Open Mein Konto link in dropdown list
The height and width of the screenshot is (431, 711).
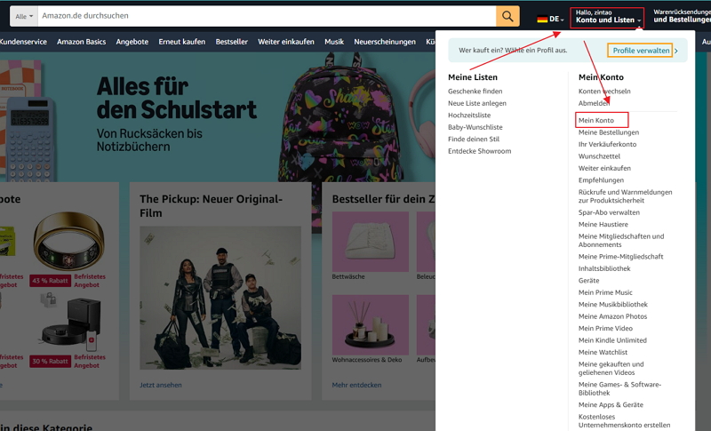[595, 120]
